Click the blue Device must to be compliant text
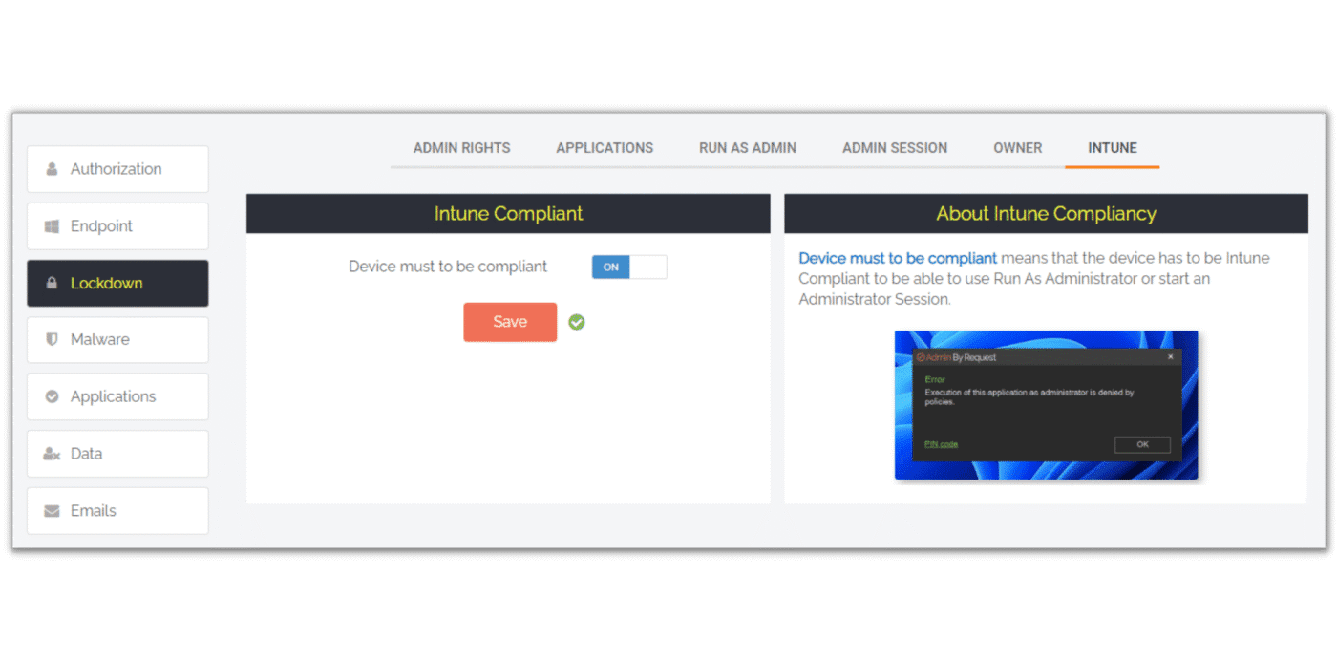Screen dimensions: 1337x662 coord(897,258)
